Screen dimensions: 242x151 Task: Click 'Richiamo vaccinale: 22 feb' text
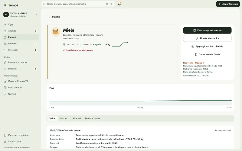tap(196, 69)
